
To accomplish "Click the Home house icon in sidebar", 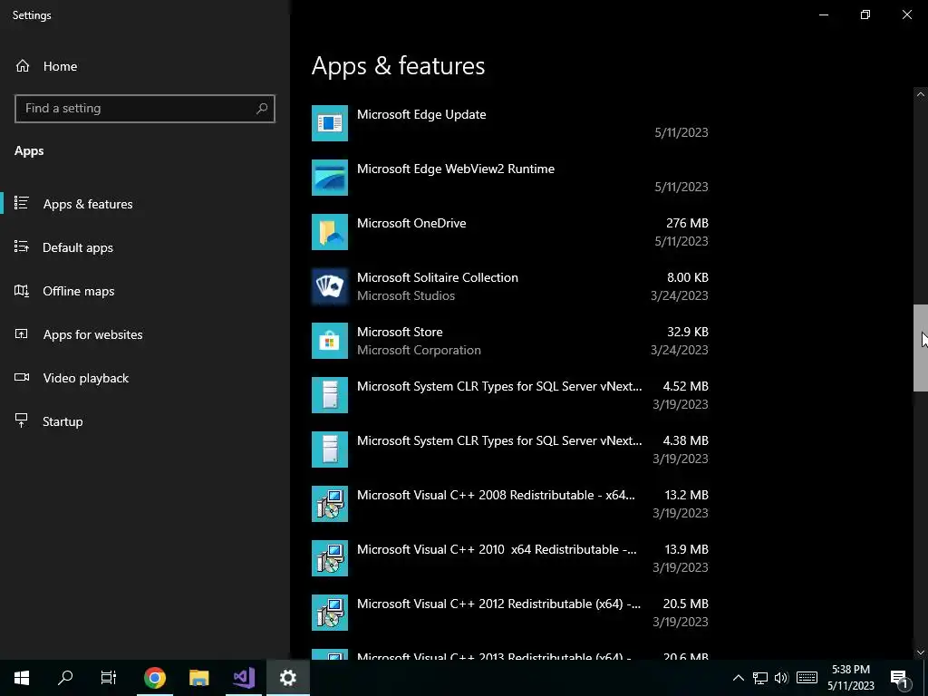I will tap(23, 66).
